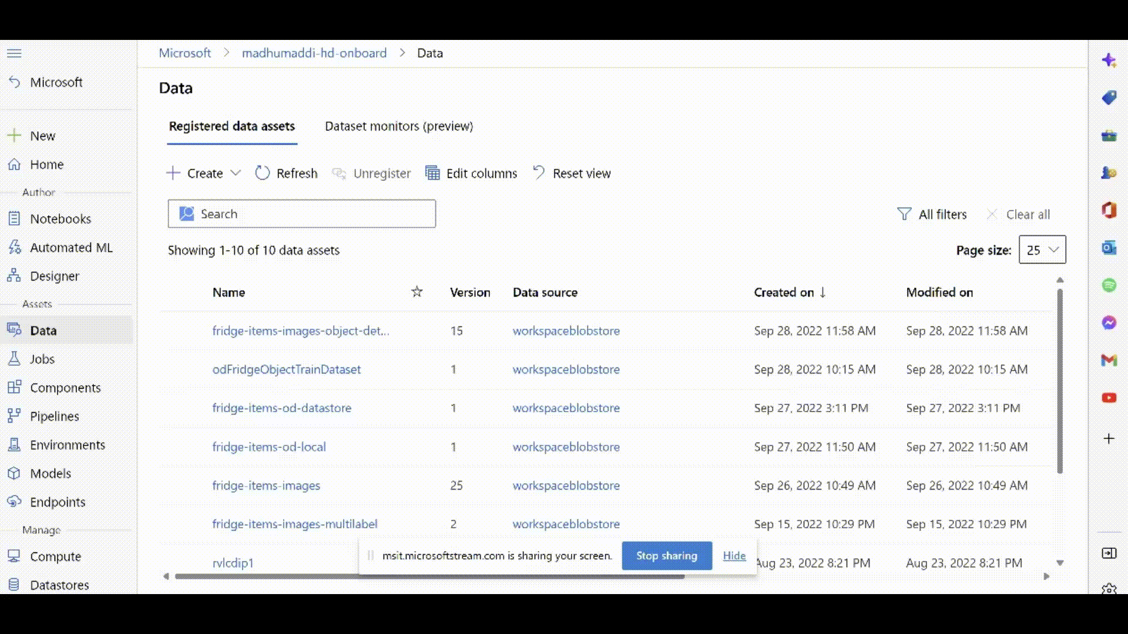This screenshot has height=634, width=1128.
Task: Click the Data icon in sidebar
Action: (x=14, y=330)
